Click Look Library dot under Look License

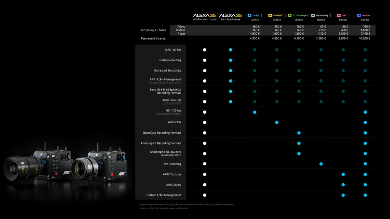click(x=343, y=185)
